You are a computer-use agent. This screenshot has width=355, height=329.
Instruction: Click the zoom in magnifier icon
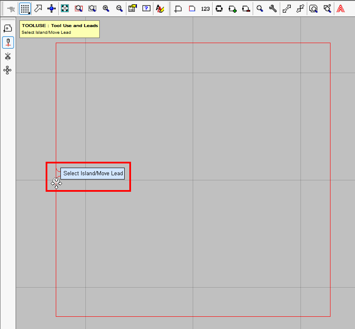106,8
